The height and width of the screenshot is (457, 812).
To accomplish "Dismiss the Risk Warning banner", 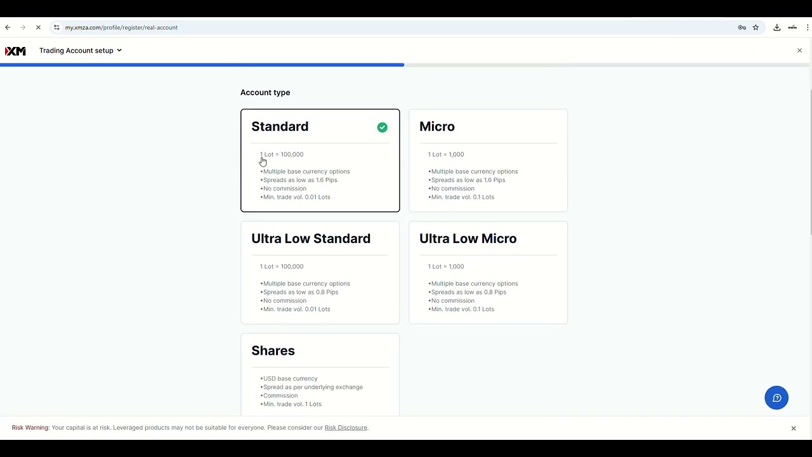I will [x=794, y=428].
